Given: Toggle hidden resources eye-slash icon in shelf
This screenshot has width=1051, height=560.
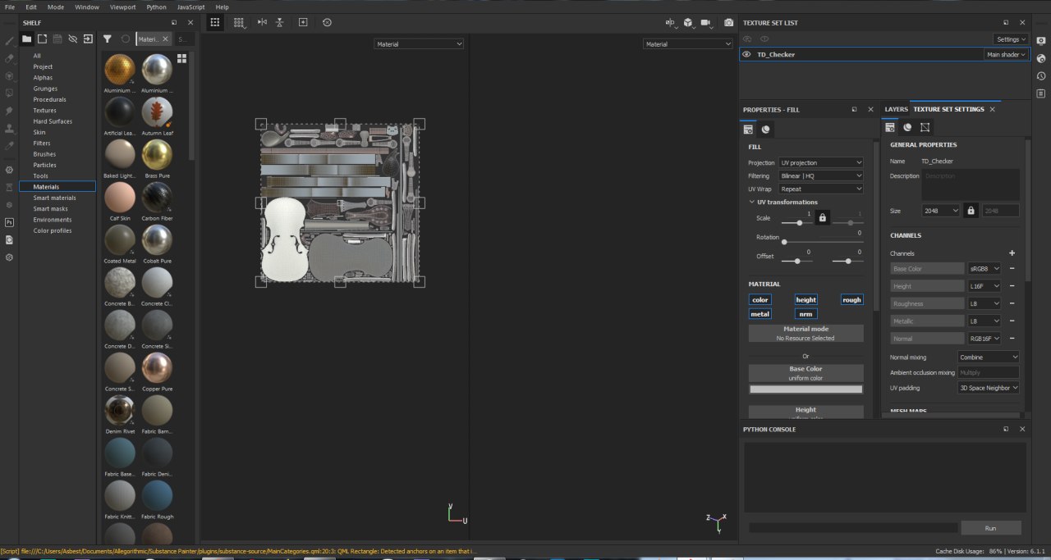Looking at the screenshot, I should [x=72, y=39].
